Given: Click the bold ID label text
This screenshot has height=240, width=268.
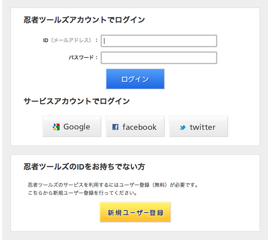Looking at the screenshot, I should [46, 40].
